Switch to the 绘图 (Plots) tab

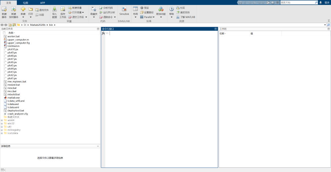[x=25, y=3]
